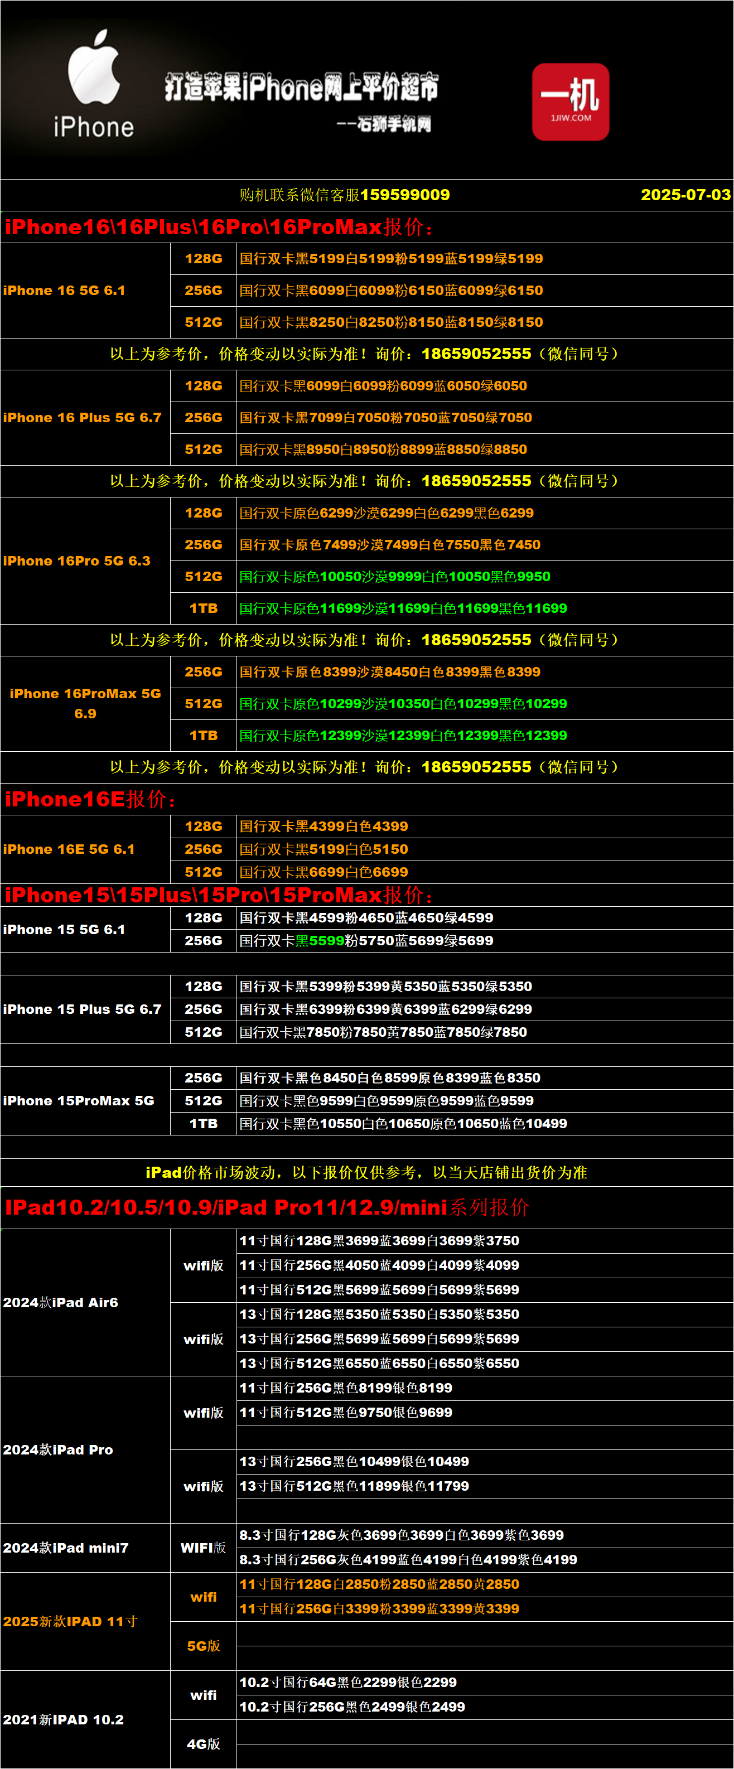
Task: Select the iPhone 15 5G 6.1 cell
Action: click(85, 929)
